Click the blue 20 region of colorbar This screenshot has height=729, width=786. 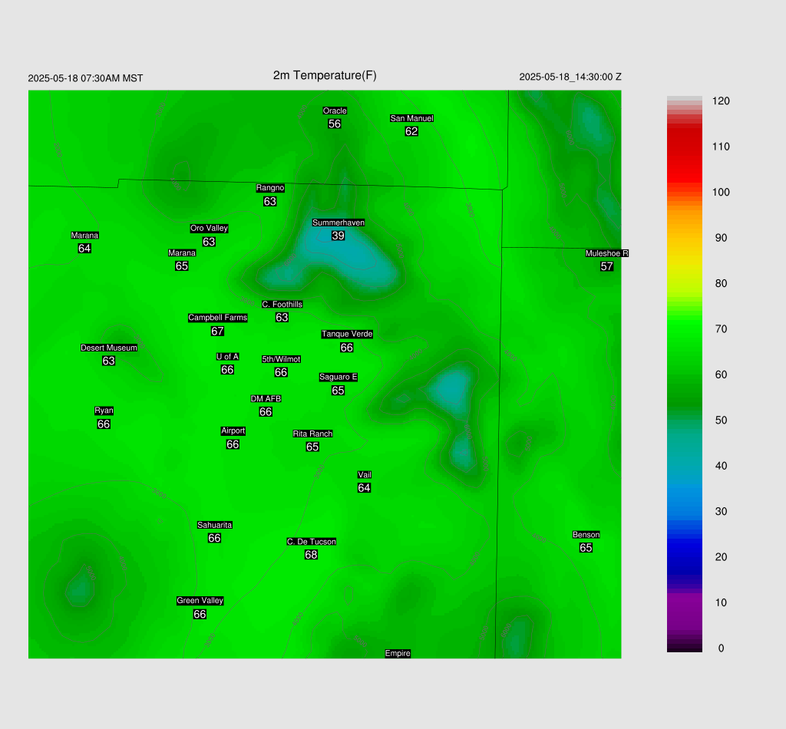(x=684, y=556)
